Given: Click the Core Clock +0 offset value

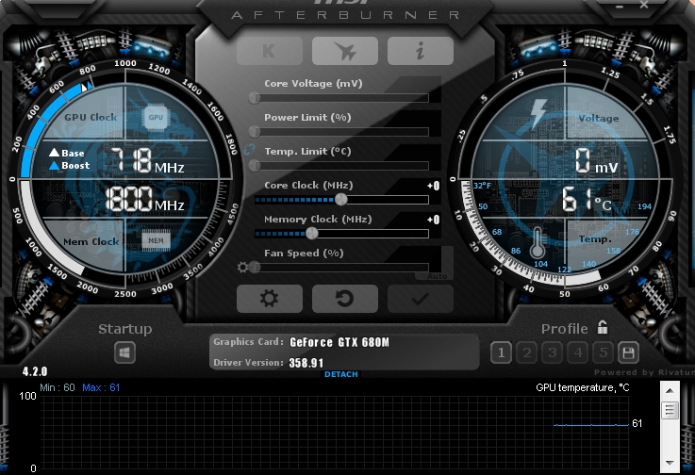Looking at the screenshot, I should pos(434,186).
